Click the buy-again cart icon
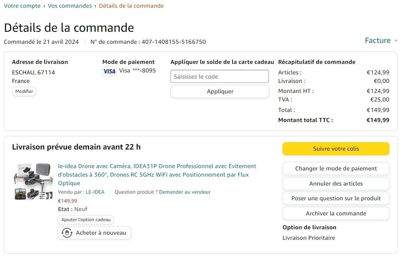The width and height of the screenshot is (410, 263). (67, 233)
